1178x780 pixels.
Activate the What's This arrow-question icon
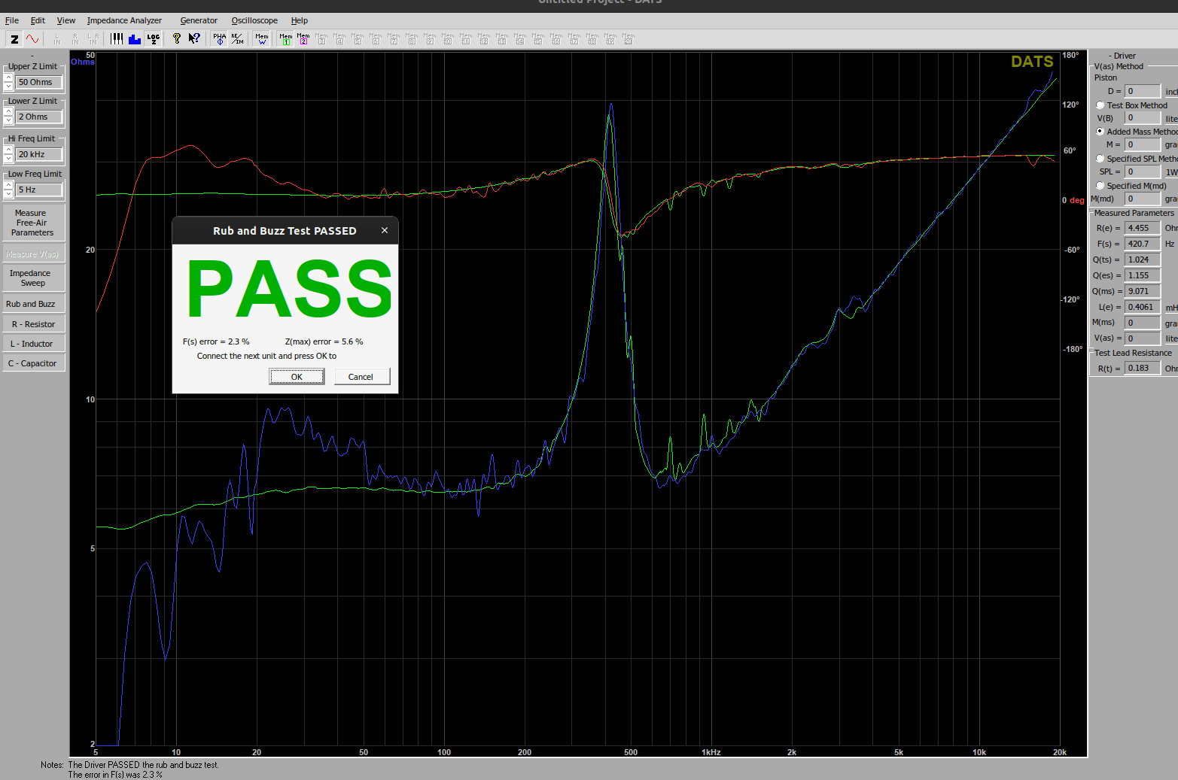pyautogui.click(x=195, y=38)
